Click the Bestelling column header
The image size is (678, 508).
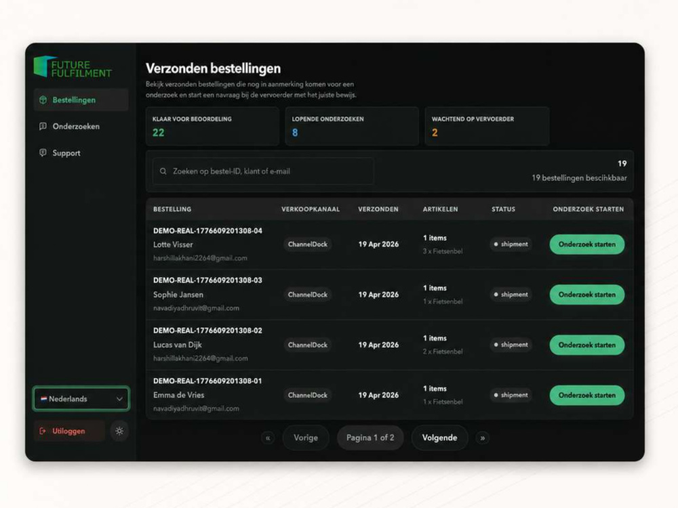[172, 209]
